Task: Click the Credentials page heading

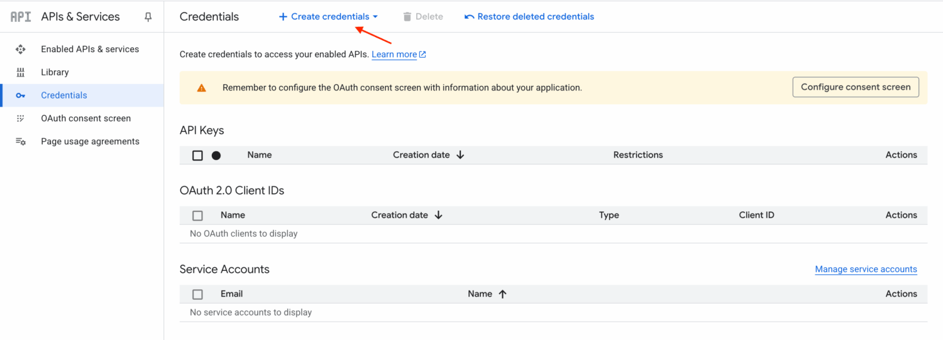Action: point(209,17)
